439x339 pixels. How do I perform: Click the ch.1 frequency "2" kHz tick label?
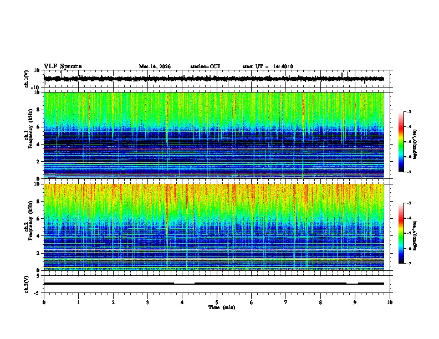tap(38, 162)
